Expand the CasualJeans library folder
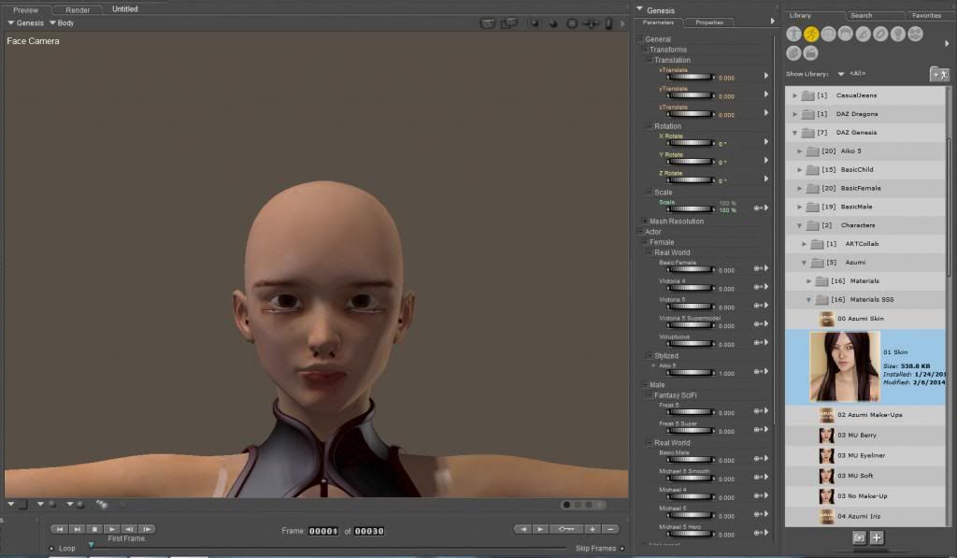The width and height of the screenshot is (957, 558). click(x=795, y=95)
